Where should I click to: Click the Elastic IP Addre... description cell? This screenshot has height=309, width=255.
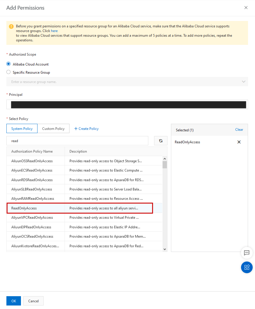(x=105, y=227)
